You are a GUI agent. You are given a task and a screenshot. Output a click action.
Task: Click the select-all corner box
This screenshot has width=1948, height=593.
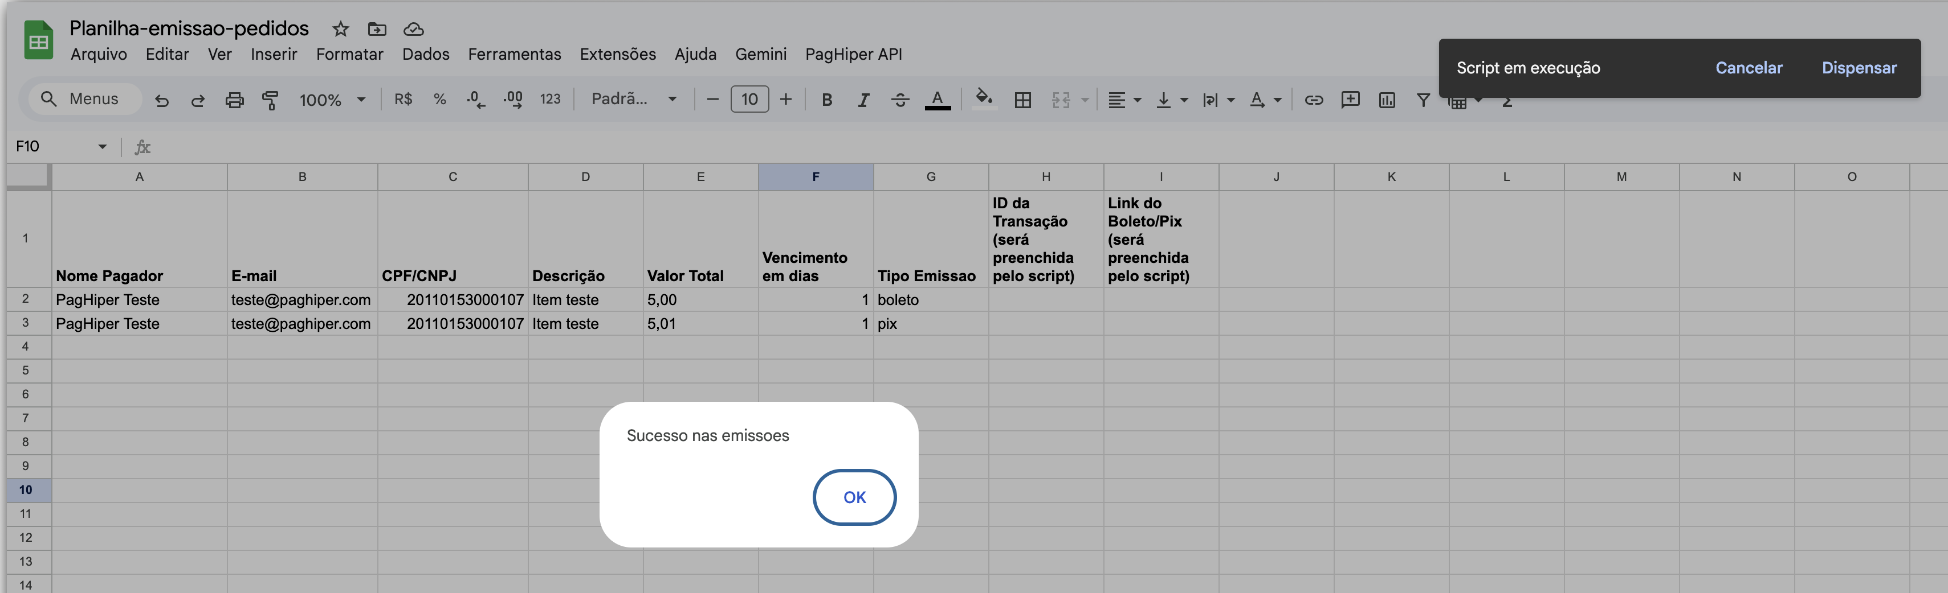pos(28,177)
